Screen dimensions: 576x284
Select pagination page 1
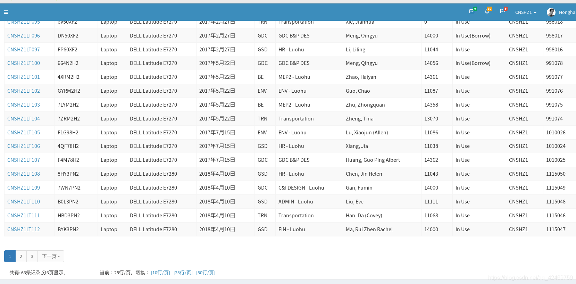10,256
